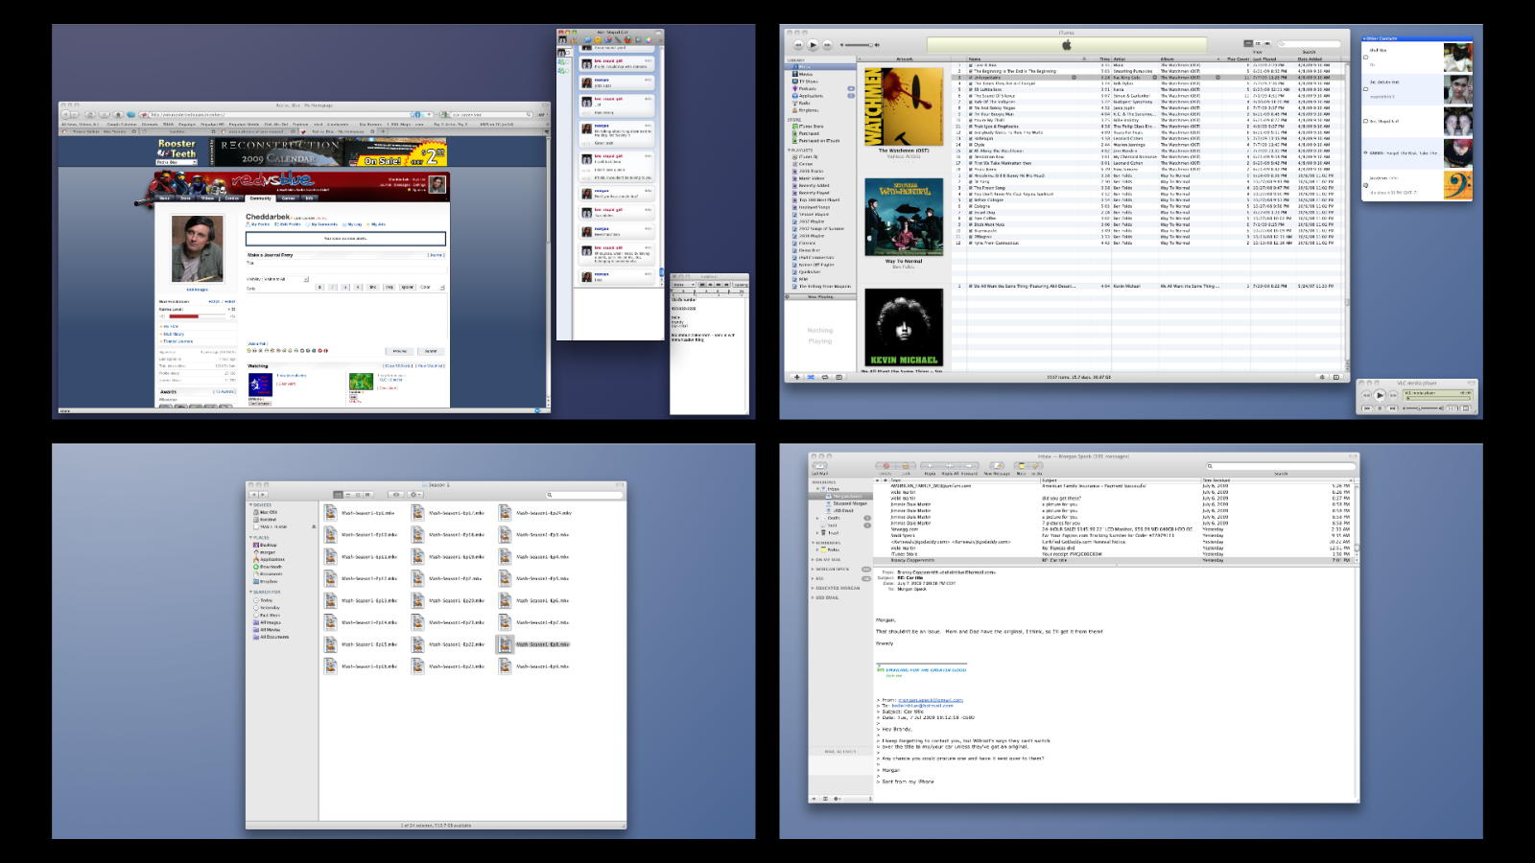Switch iTunes to Cover Flow view
The width and height of the screenshot is (1535, 863).
1267,43
